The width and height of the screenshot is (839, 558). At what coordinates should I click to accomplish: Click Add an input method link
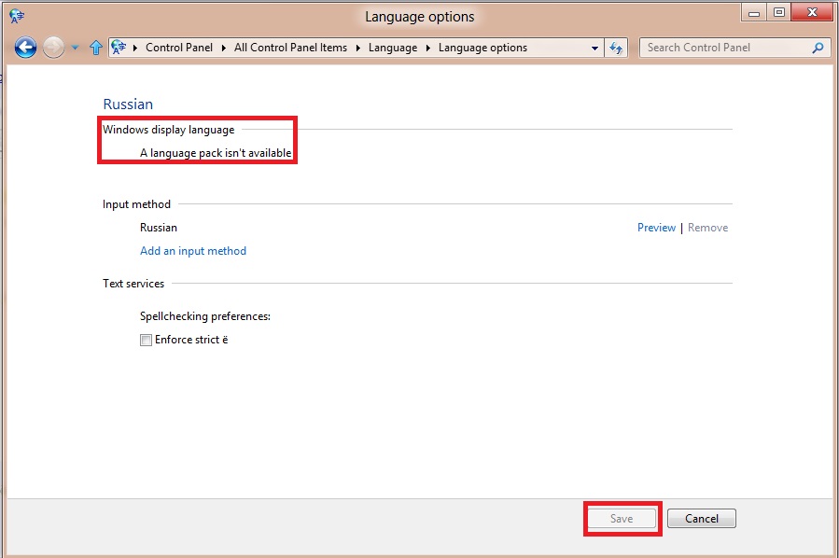pyautogui.click(x=193, y=251)
